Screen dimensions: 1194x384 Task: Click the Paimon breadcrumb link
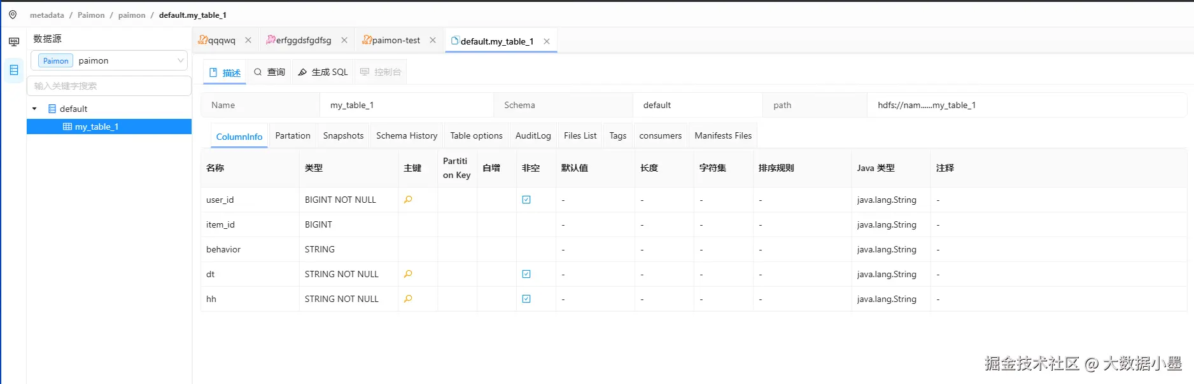pyautogui.click(x=91, y=15)
